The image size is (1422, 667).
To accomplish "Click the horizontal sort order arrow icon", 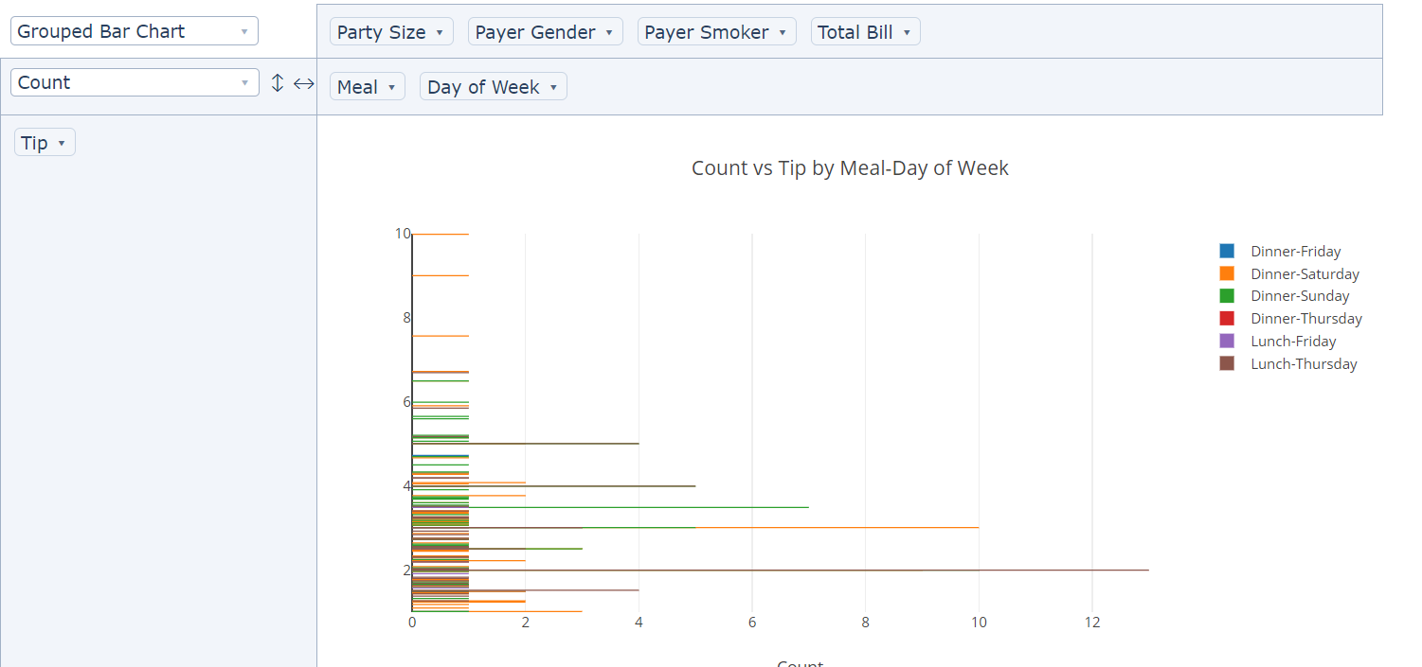I will [x=303, y=83].
